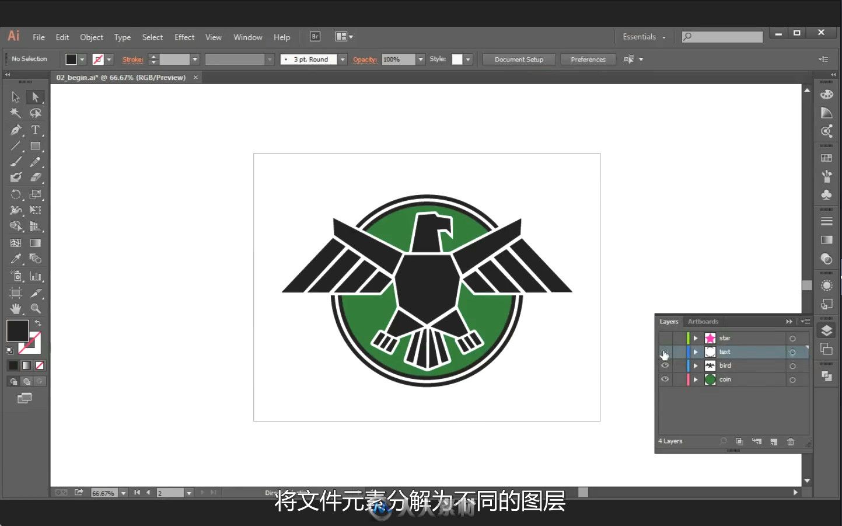The width and height of the screenshot is (842, 526).
Task: Select the Lasso tool
Action: click(x=36, y=113)
